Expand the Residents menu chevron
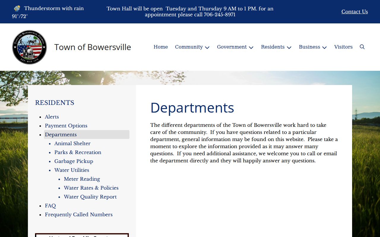 (289, 47)
